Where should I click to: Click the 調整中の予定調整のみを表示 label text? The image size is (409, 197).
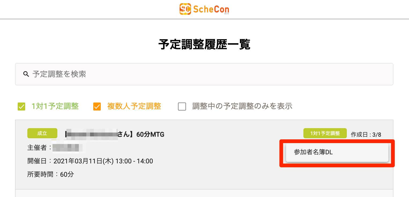point(242,106)
